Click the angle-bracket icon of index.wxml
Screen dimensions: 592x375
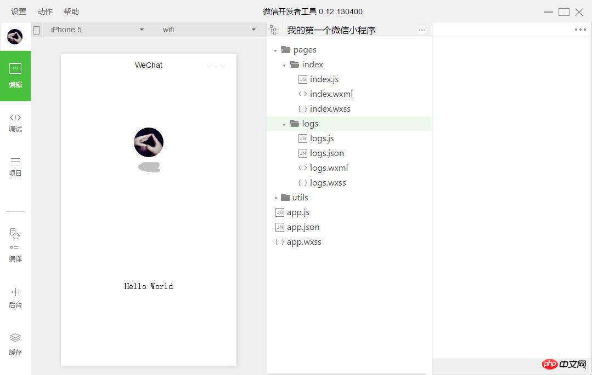click(302, 94)
